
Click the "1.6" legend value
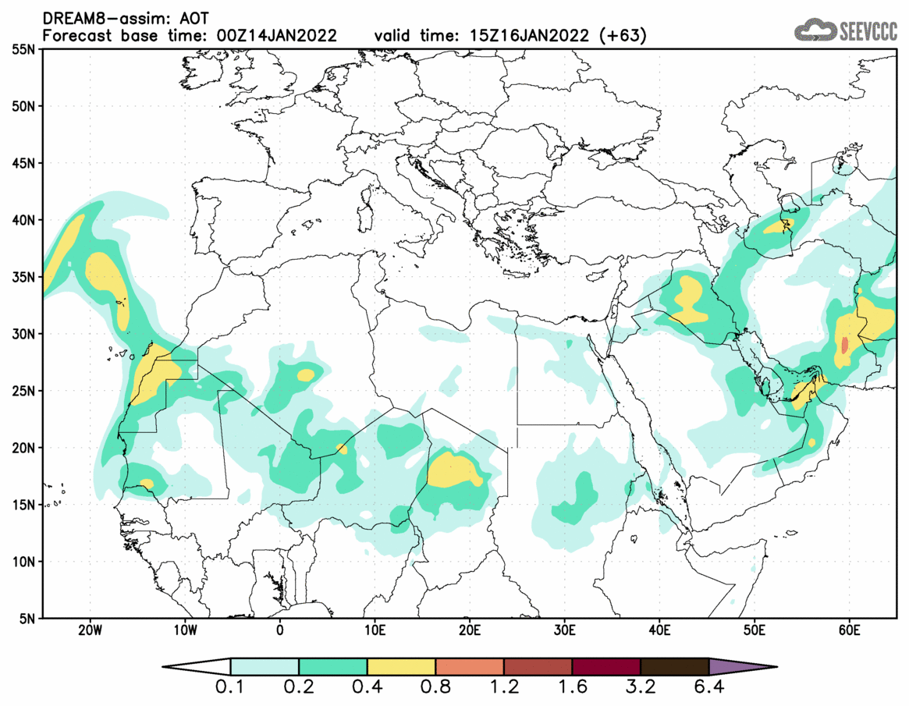[x=572, y=688]
